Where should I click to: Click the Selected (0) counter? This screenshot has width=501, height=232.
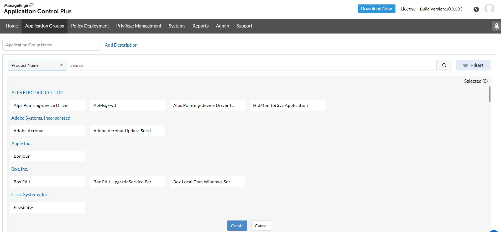click(476, 81)
